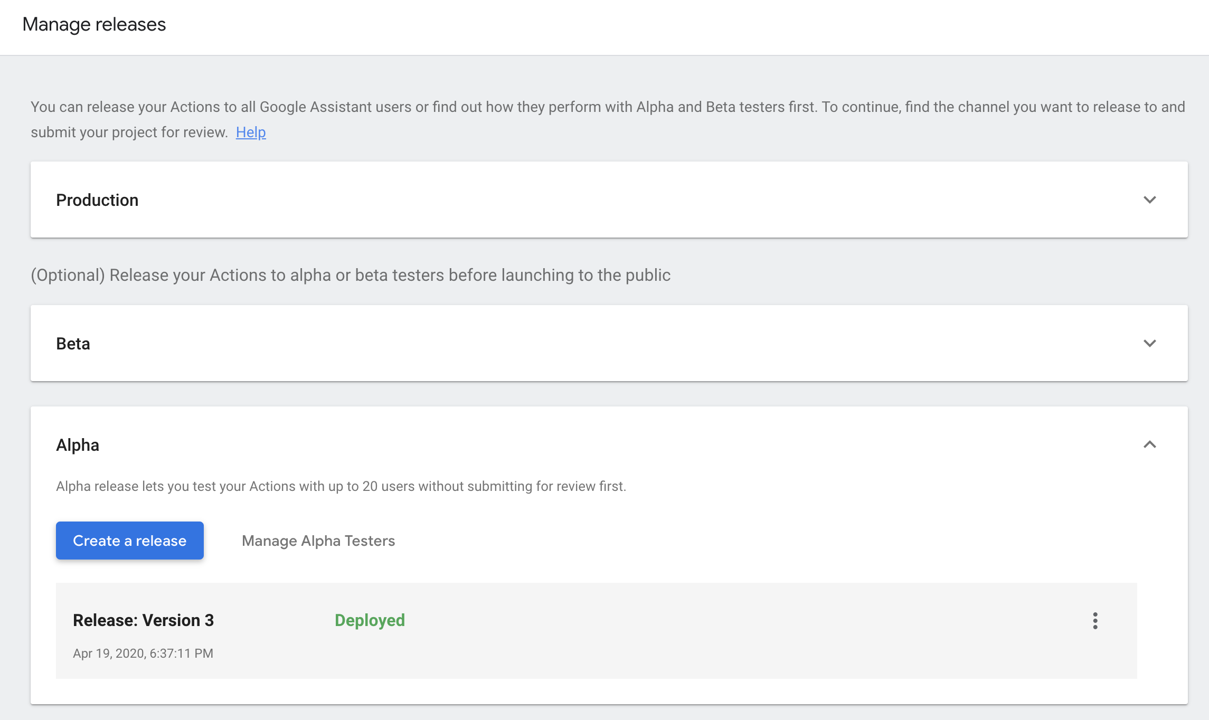The width and height of the screenshot is (1209, 720).
Task: Click the Production heading
Action: [97, 200]
